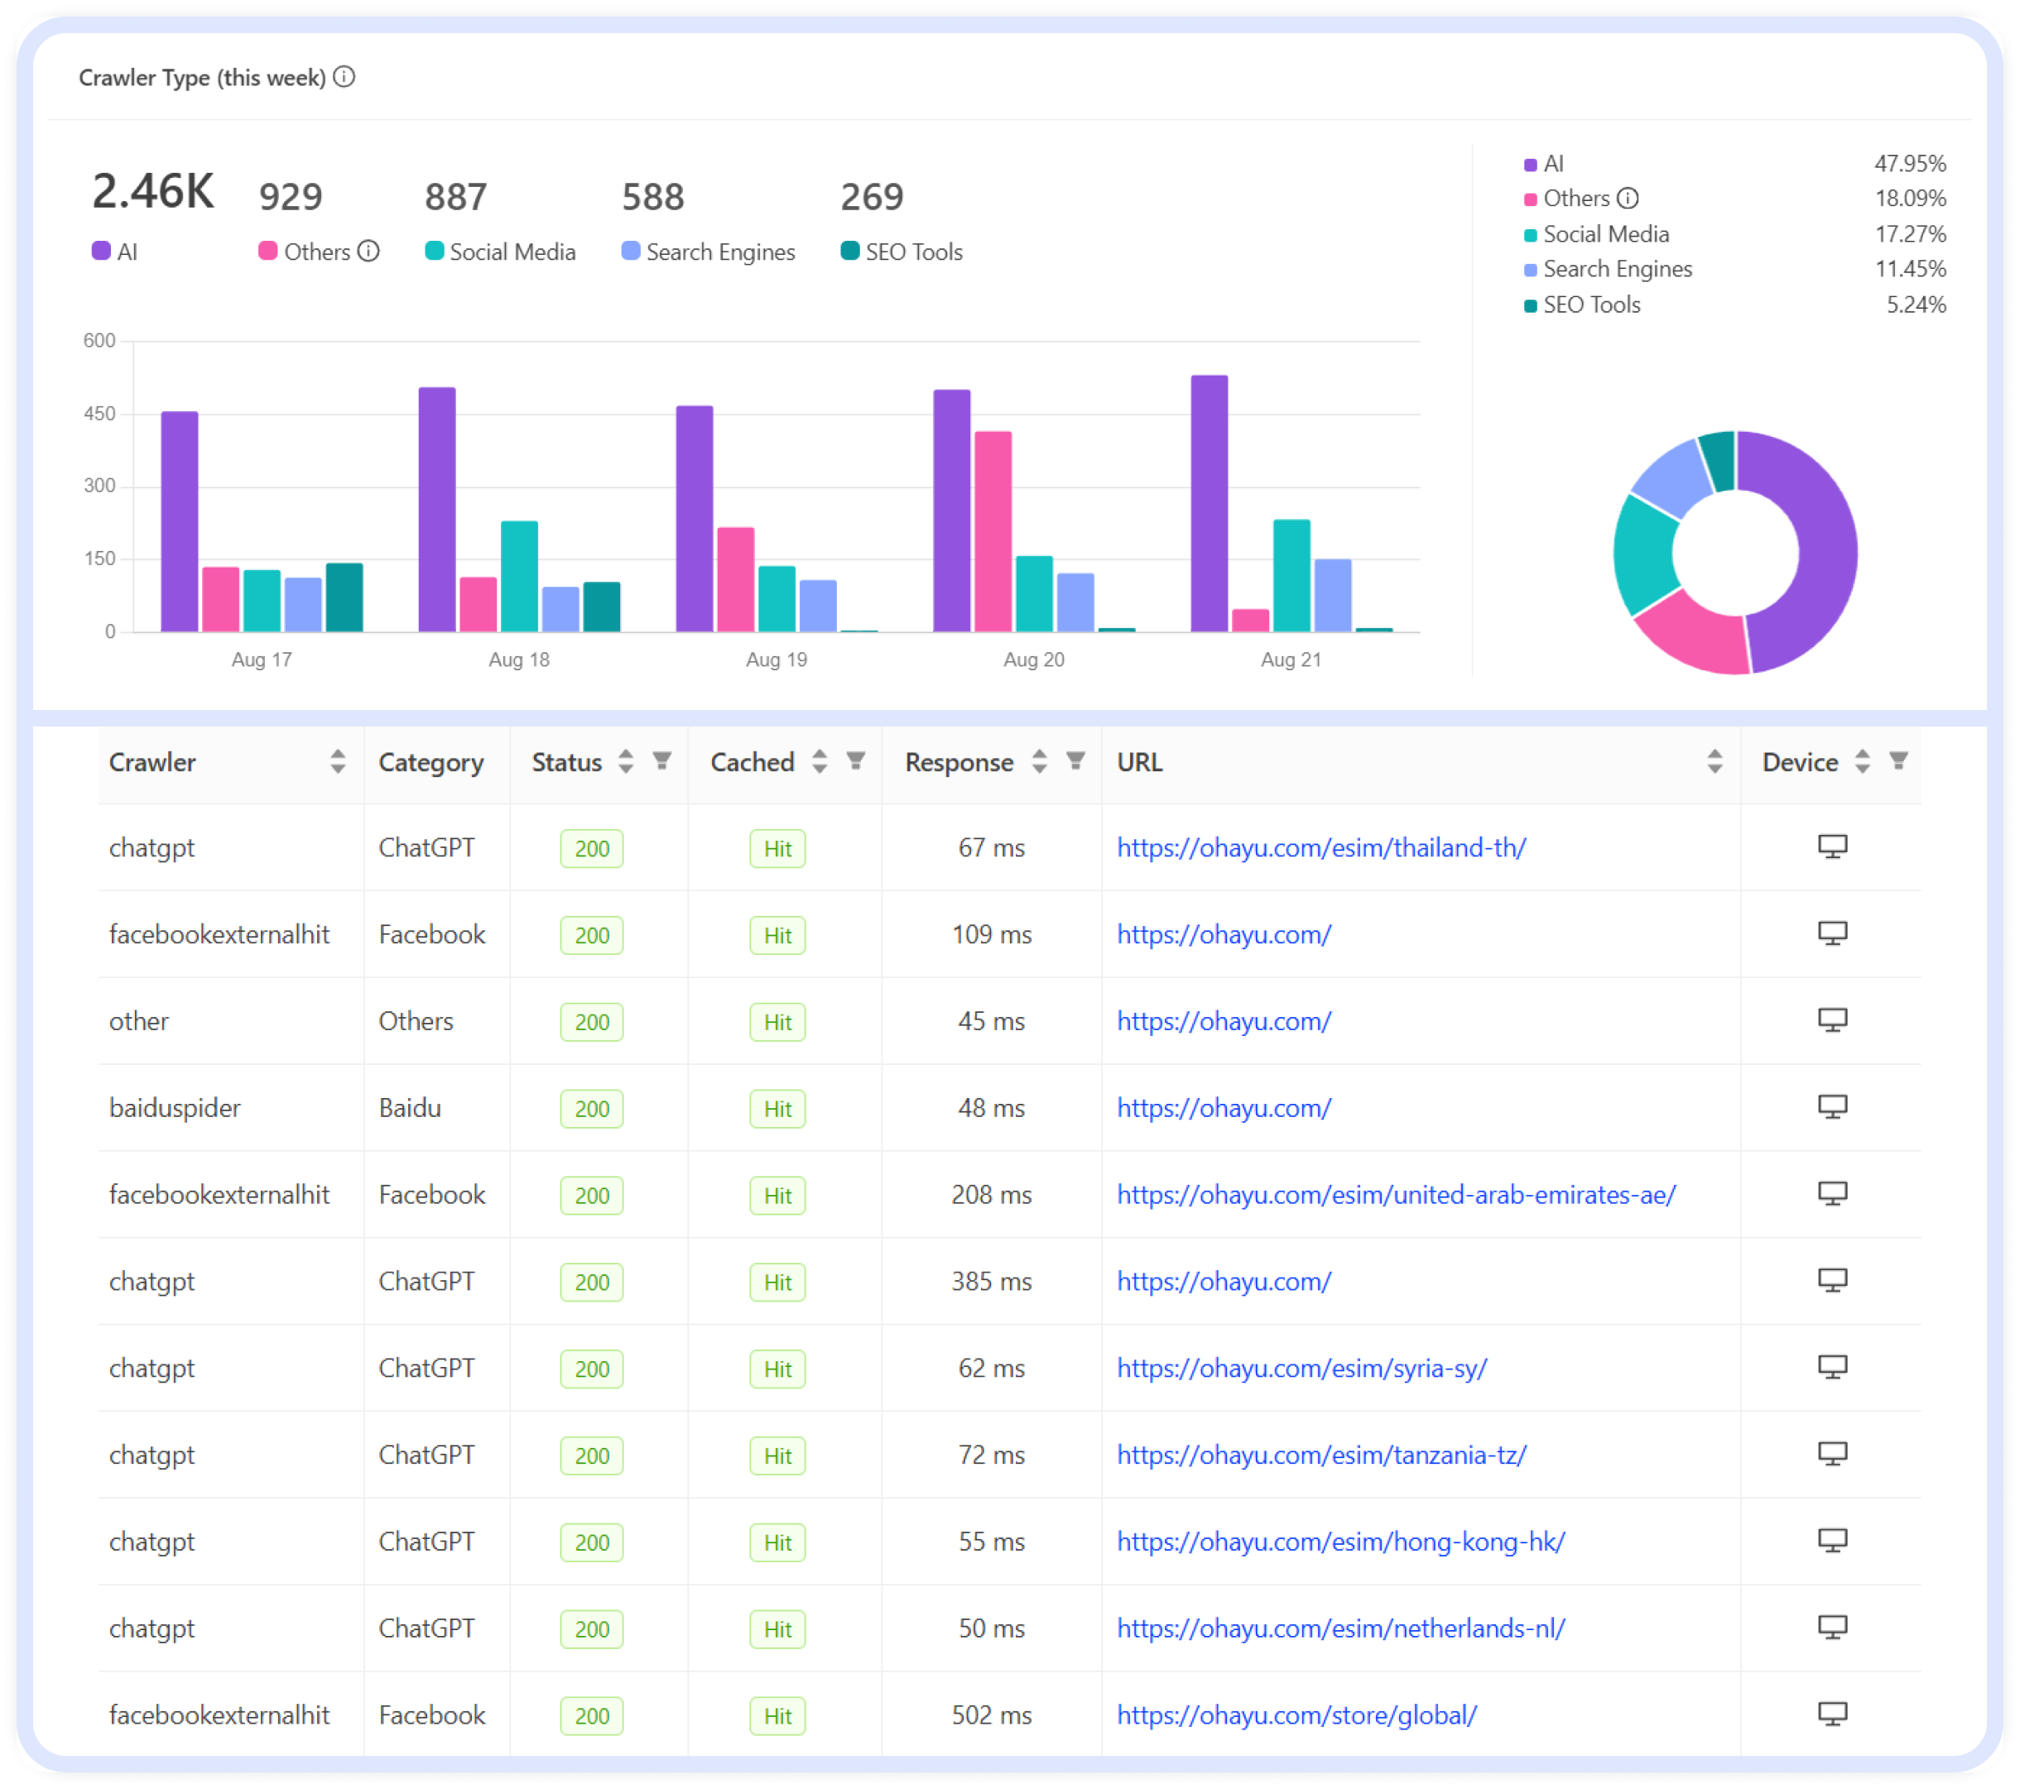This screenshot has width=2020, height=1789.
Task: Open the link https://ohayu.com/esim/thailand-th/
Action: (x=1320, y=847)
